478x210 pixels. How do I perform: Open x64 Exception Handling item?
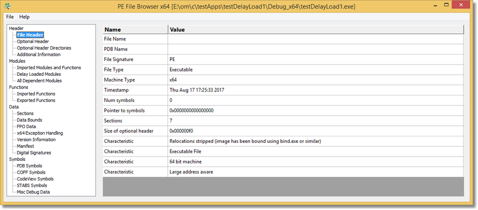coord(40,133)
